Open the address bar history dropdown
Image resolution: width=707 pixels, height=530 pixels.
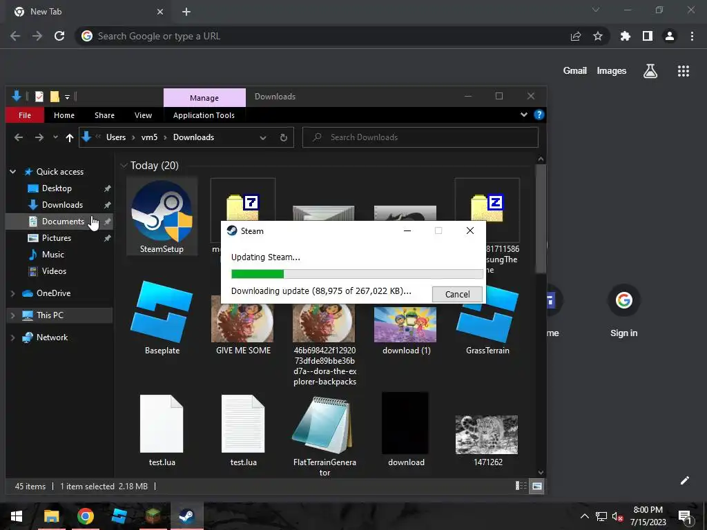click(263, 138)
